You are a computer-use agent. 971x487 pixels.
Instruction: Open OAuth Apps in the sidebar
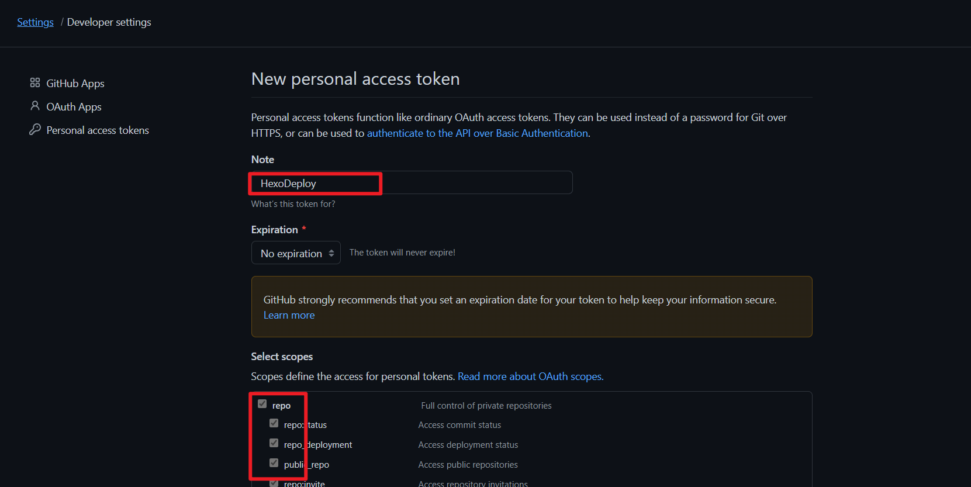coord(74,107)
